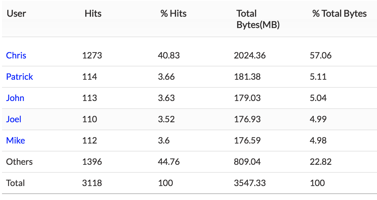Open John's user details link

(x=15, y=98)
